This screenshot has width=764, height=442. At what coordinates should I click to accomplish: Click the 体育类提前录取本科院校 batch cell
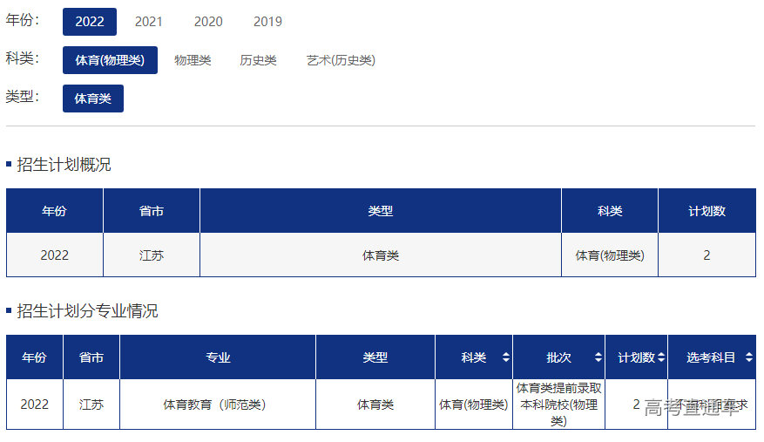click(558, 405)
